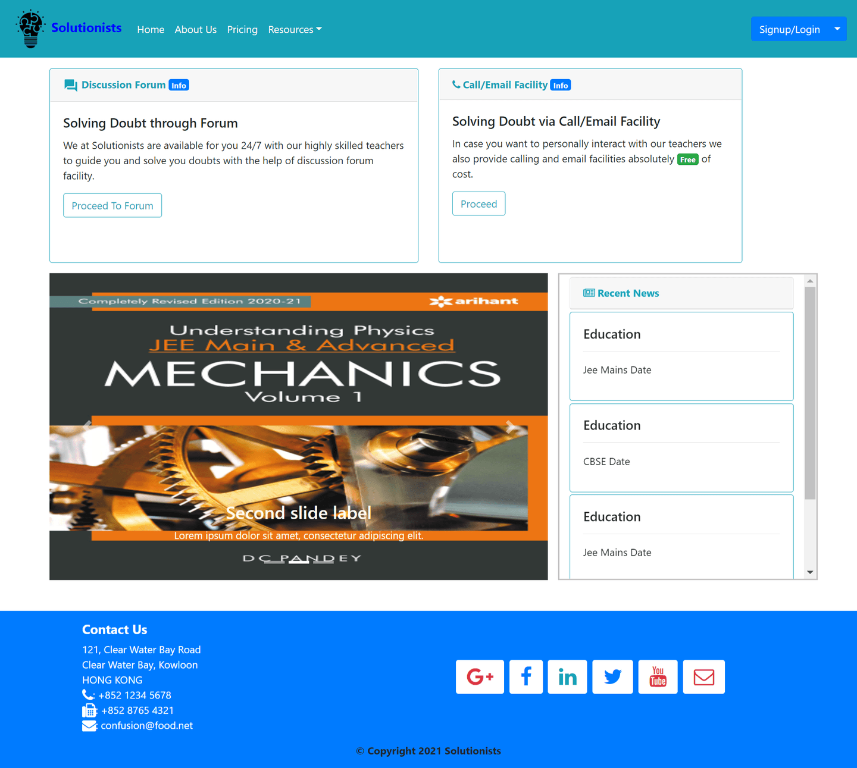Viewport: 857px width, 768px height.
Task: Click the news scrollbar up arrow
Action: [810, 281]
